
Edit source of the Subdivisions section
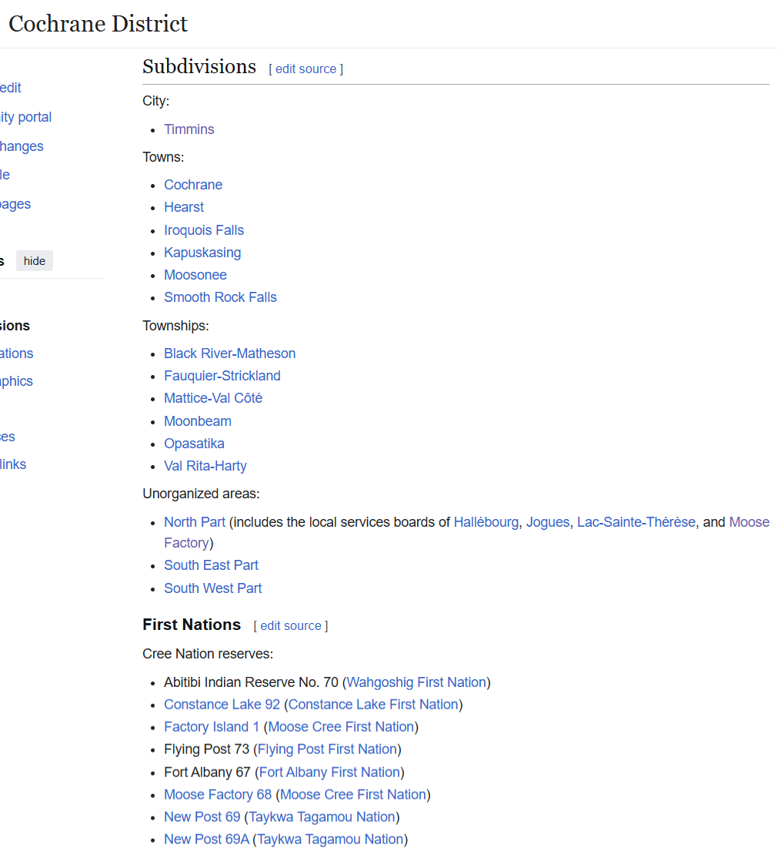click(x=306, y=69)
